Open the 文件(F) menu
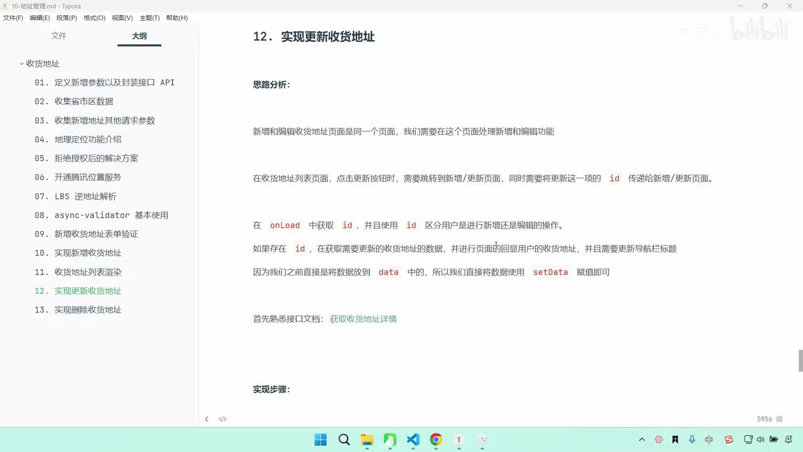803x452 pixels. point(13,18)
